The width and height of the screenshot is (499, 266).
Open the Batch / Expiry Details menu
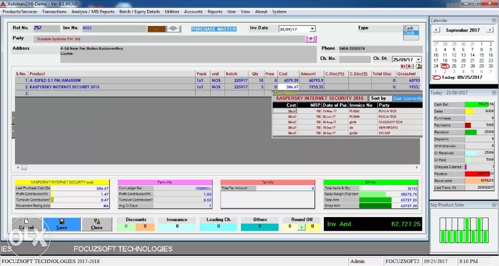pyautogui.click(x=139, y=12)
